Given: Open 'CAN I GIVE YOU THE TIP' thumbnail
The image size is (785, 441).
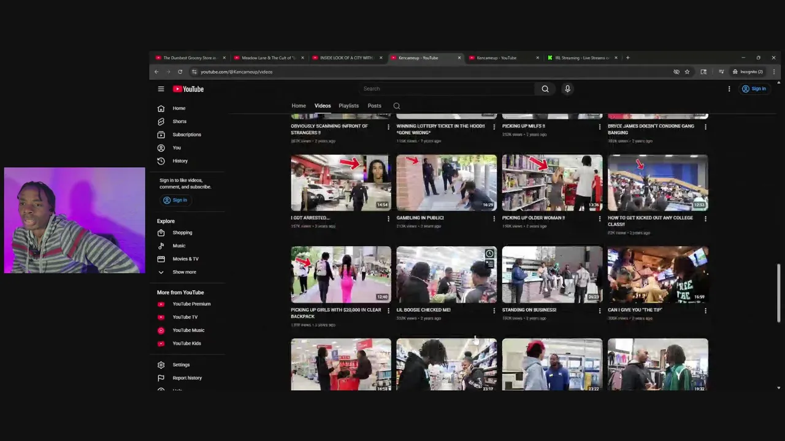Looking at the screenshot, I should click(x=658, y=274).
